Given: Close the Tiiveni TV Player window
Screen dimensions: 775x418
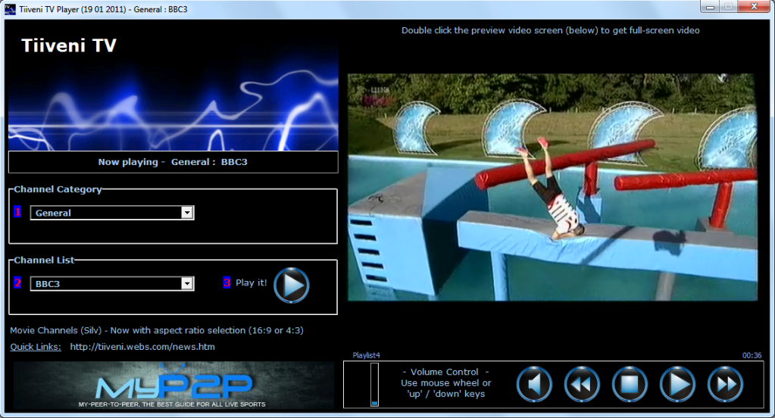Looking at the screenshot, I should [x=754, y=7].
